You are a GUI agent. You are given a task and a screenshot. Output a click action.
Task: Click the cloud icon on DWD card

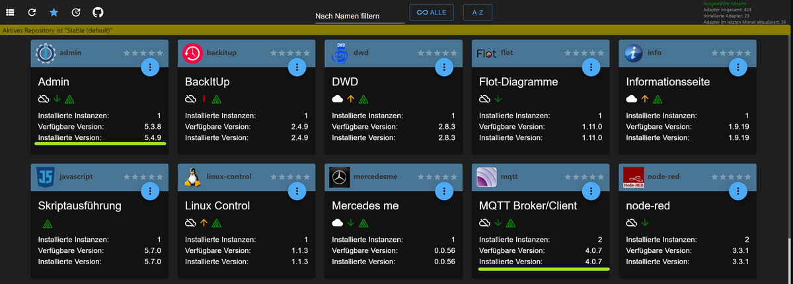(338, 99)
